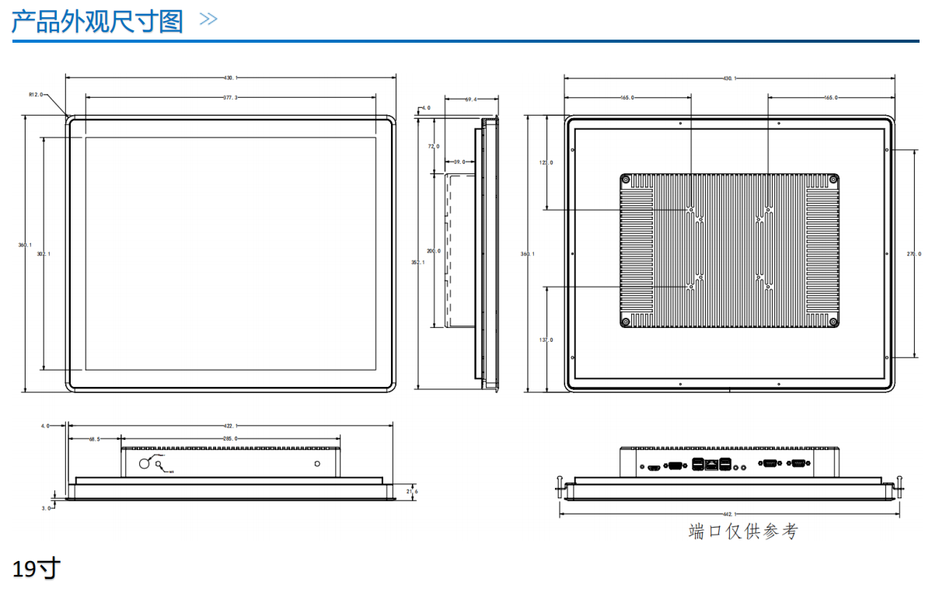The height and width of the screenshot is (589, 925).
Task: Click the HDMI port on rear panel
Action: 654,467
